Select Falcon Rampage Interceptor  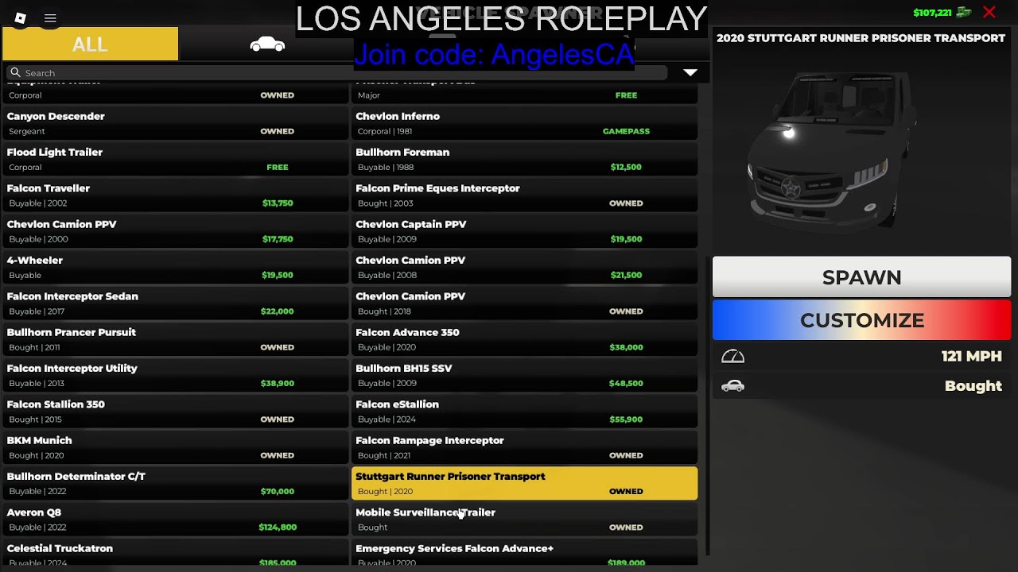click(525, 447)
